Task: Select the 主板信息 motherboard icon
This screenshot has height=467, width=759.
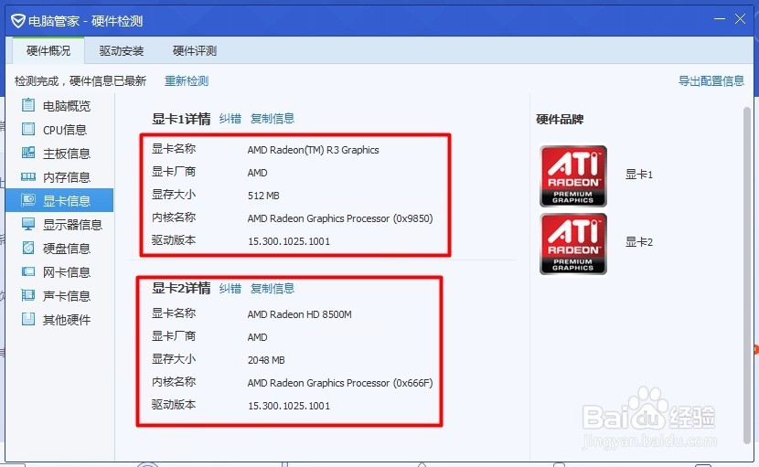Action: coord(28,153)
